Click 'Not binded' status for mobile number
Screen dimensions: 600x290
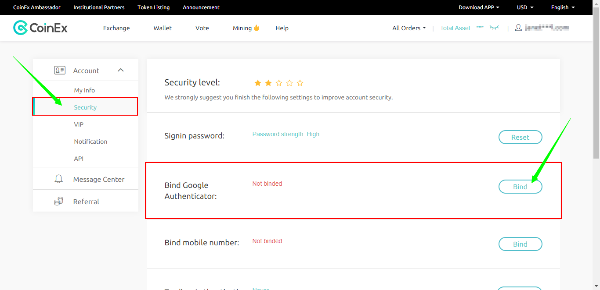click(267, 241)
